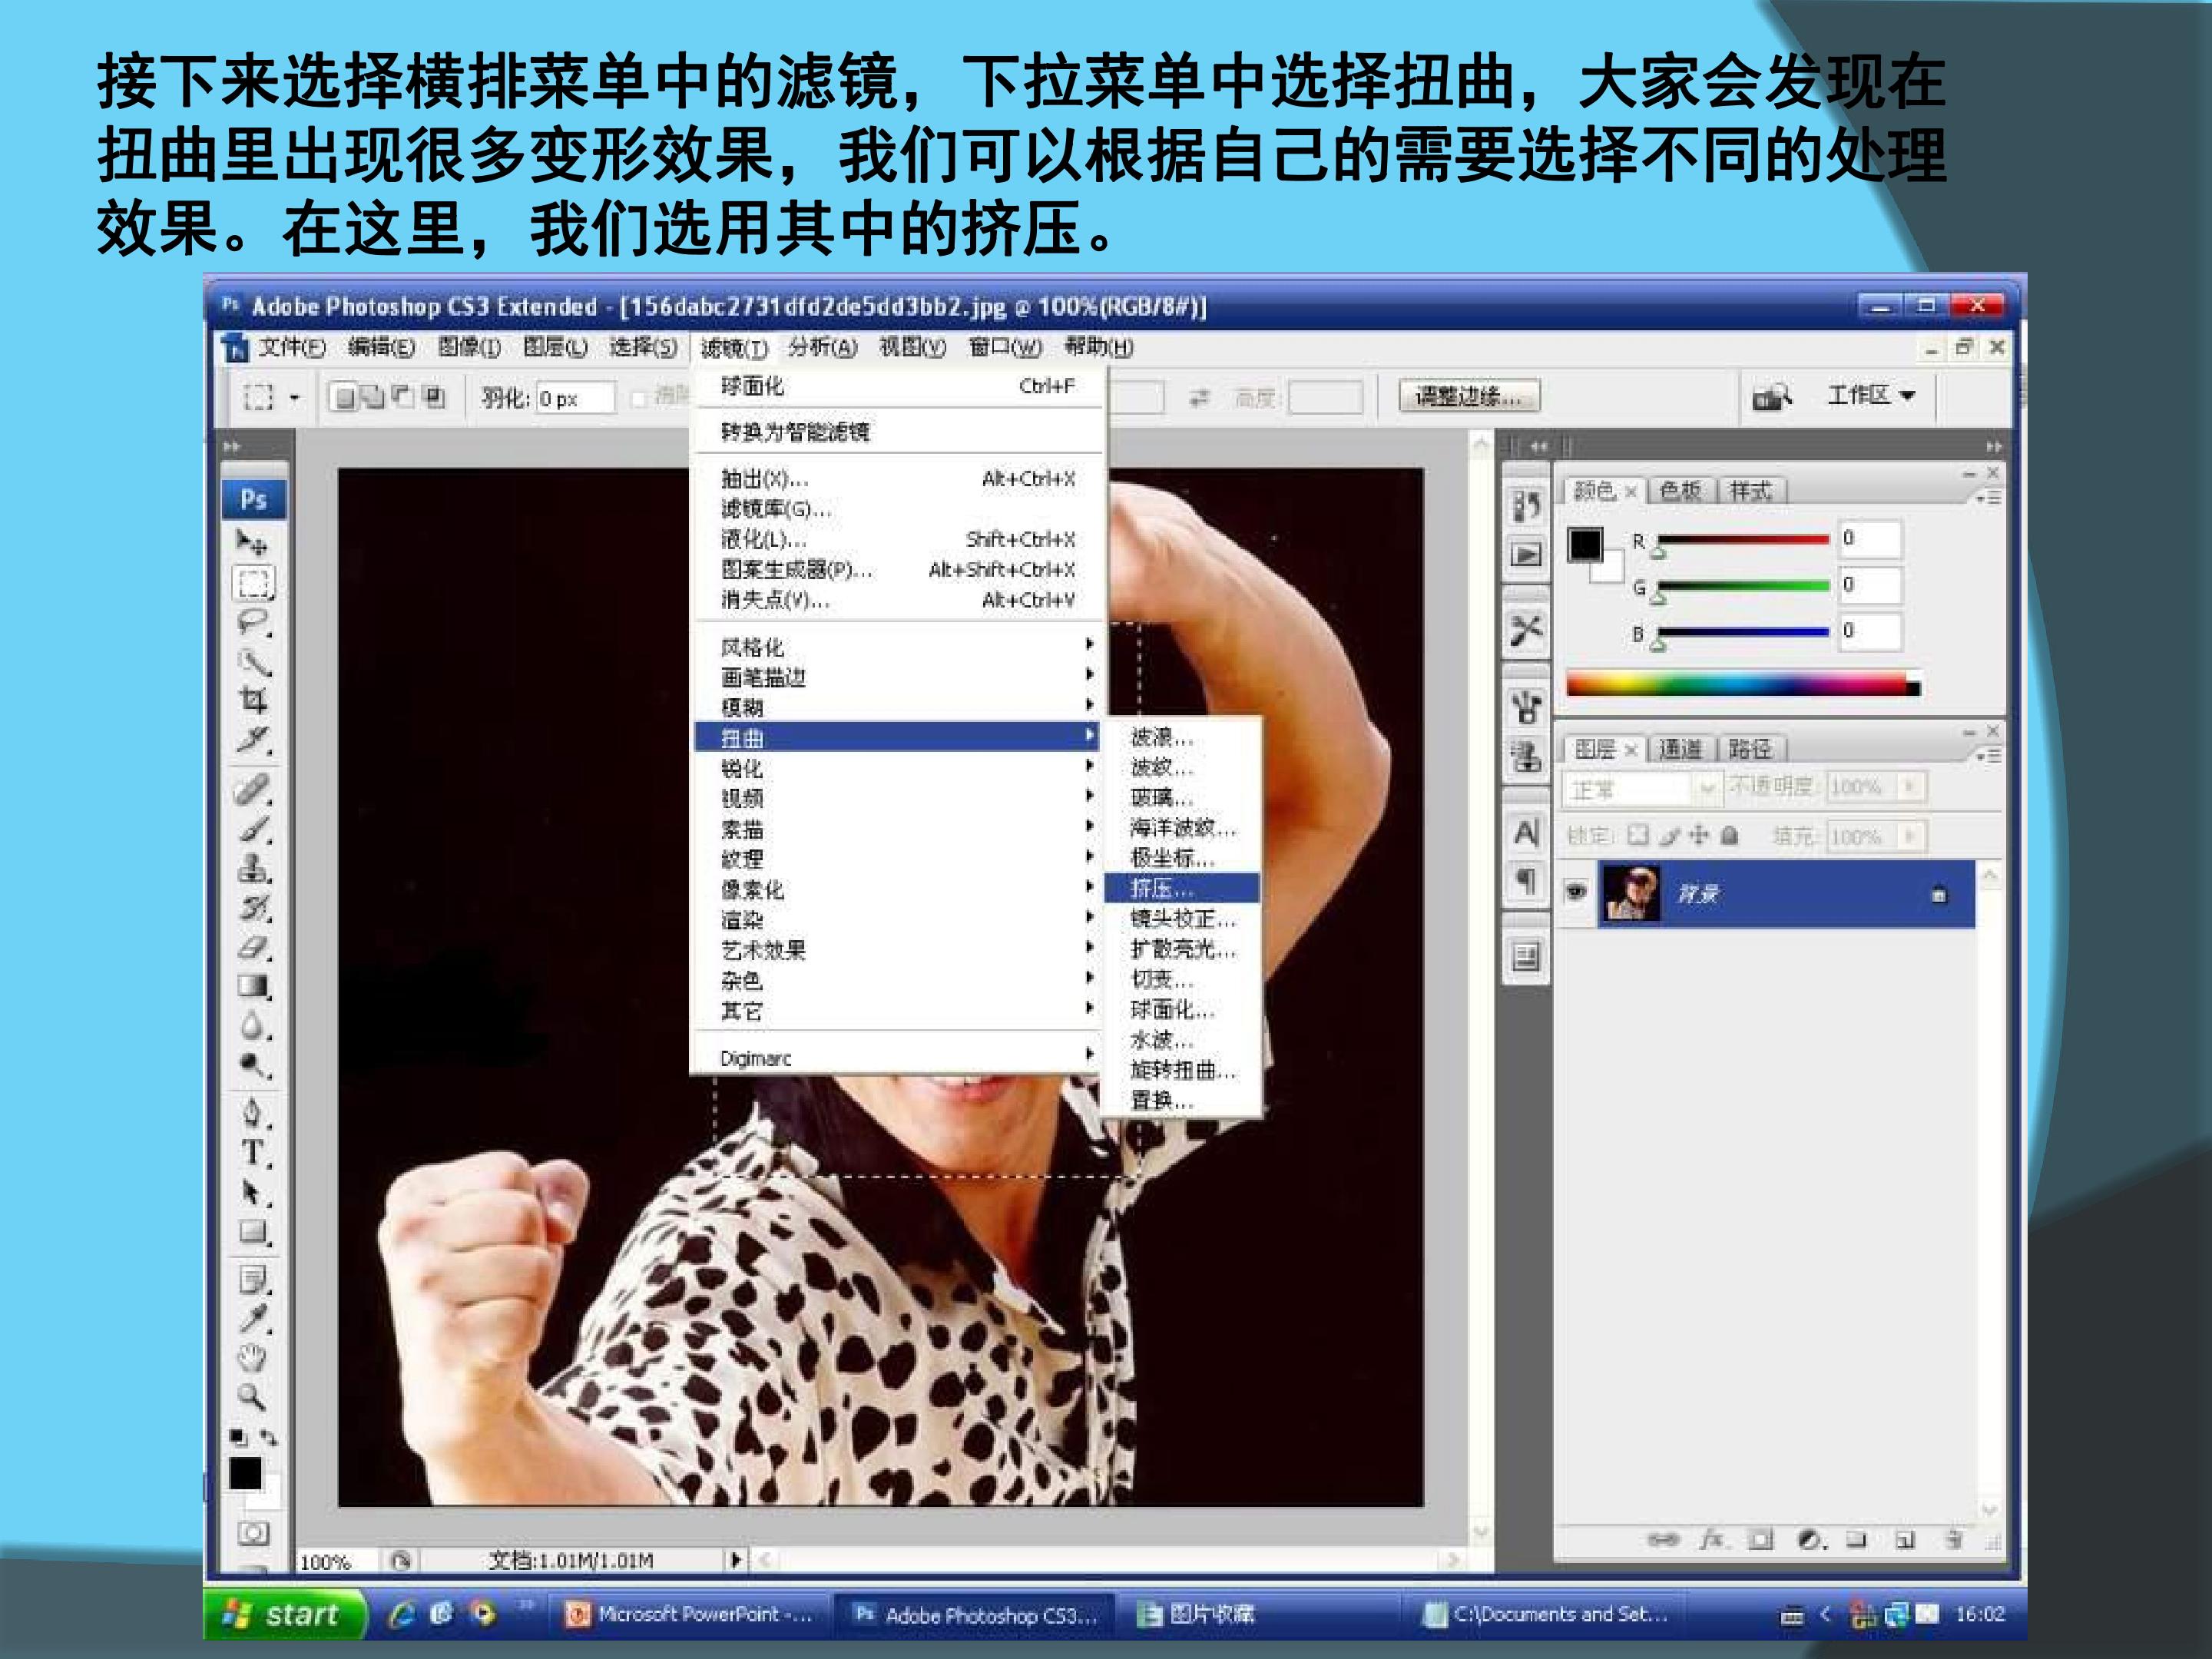Screen dimensions: 2212x1659
Task: Create a new layer
Action: (1905, 1539)
